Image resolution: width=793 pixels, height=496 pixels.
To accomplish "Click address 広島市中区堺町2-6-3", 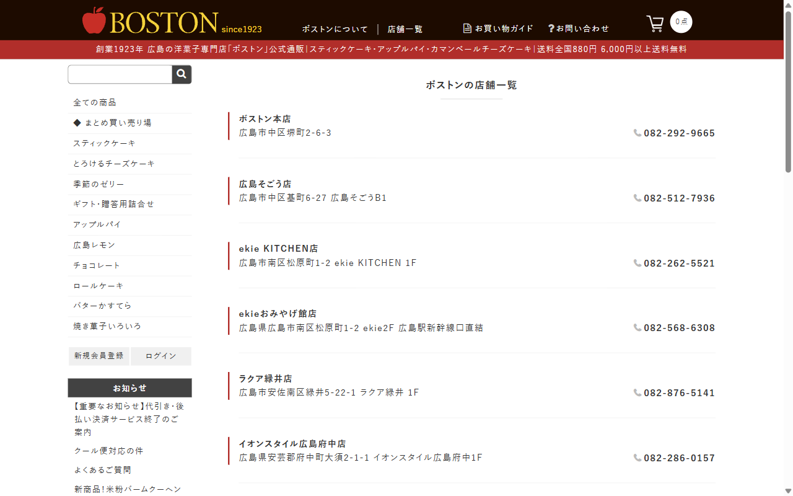I will point(285,133).
